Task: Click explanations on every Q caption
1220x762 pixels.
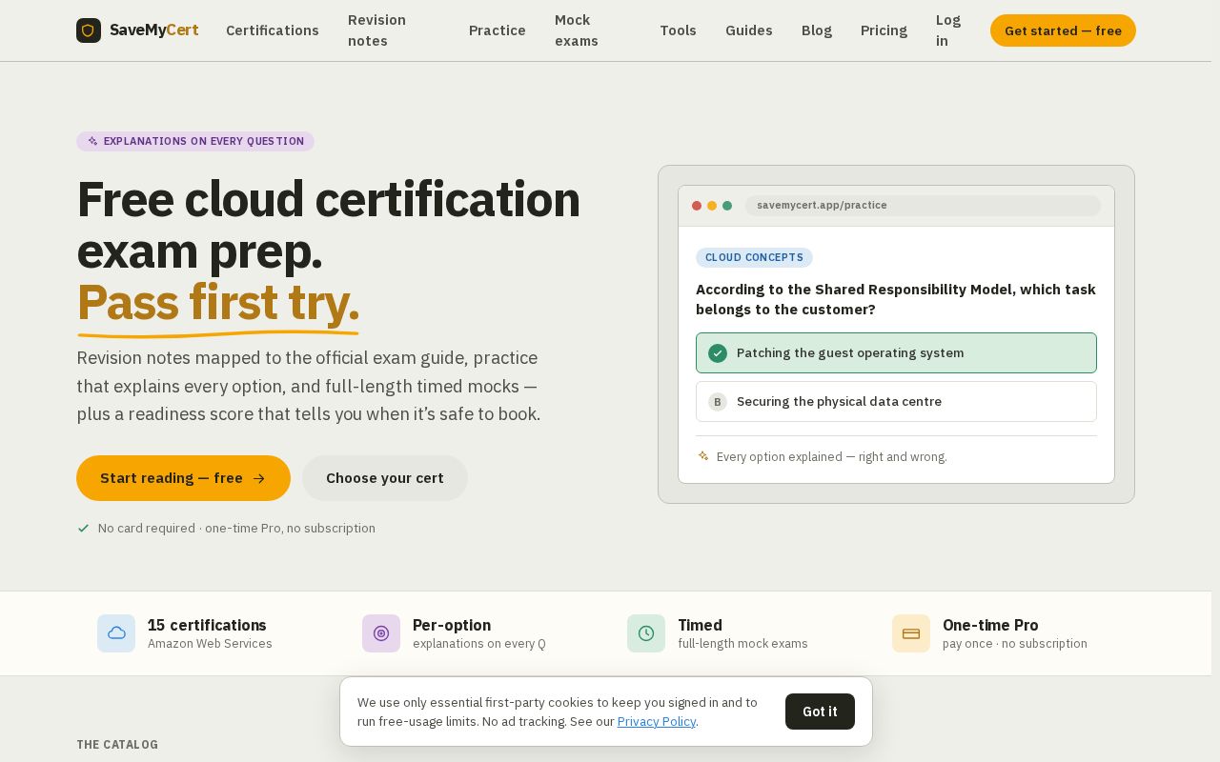Action: coord(479,644)
